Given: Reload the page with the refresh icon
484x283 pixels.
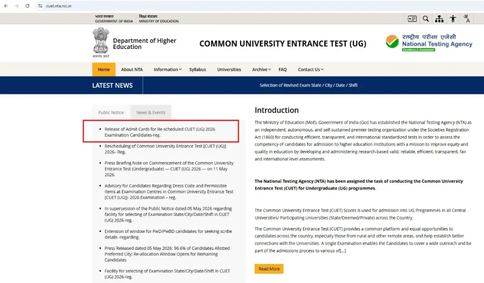Looking at the screenshot, I should click(x=27, y=6).
